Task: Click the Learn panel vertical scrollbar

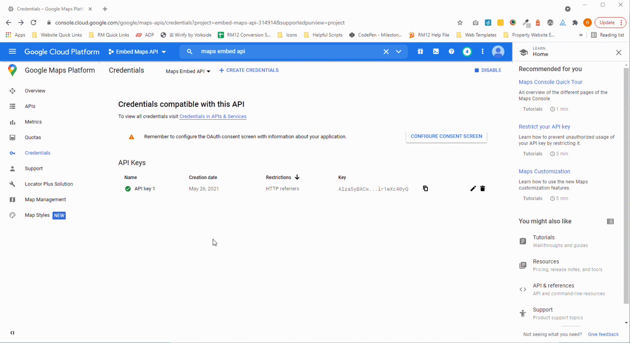Action: pos(626,186)
